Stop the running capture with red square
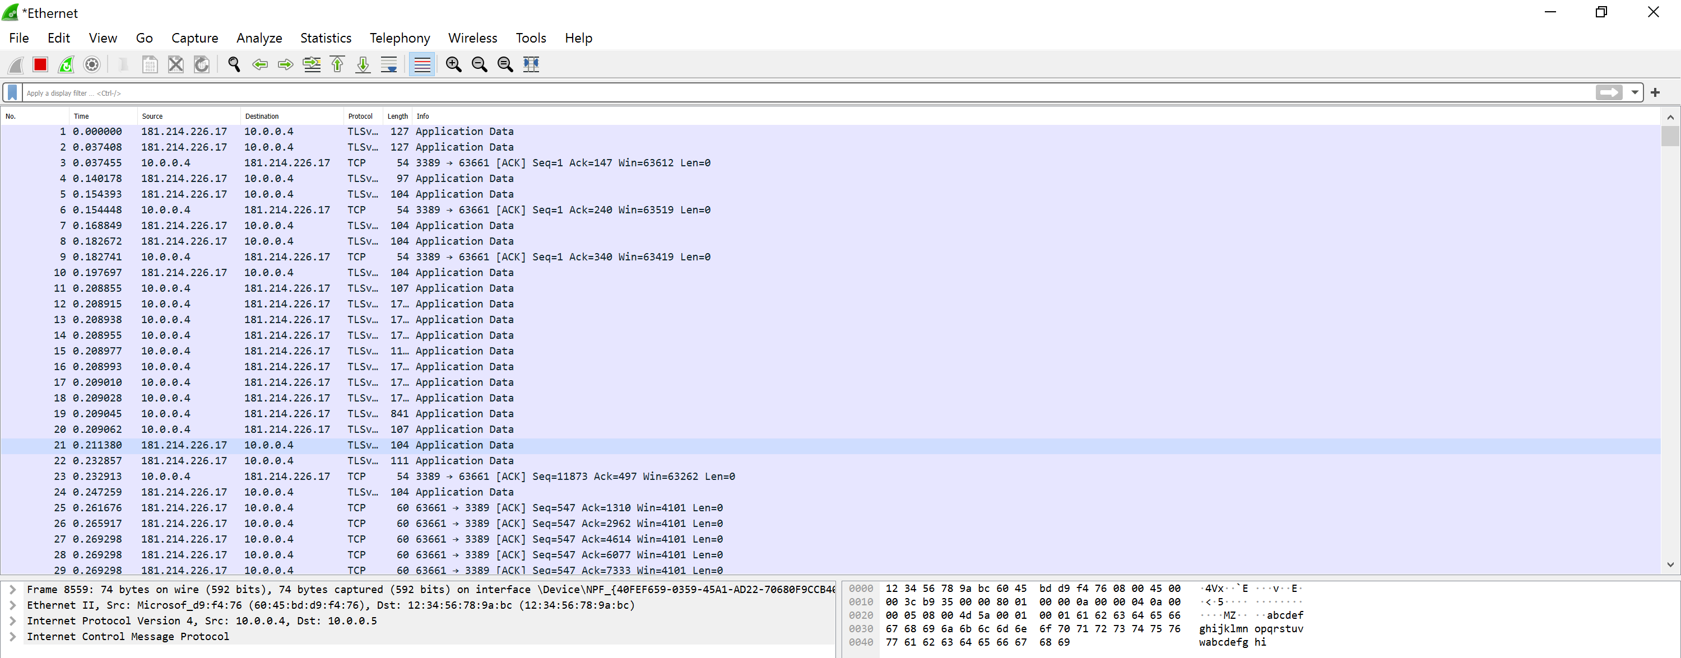This screenshot has width=1681, height=658. (x=40, y=64)
